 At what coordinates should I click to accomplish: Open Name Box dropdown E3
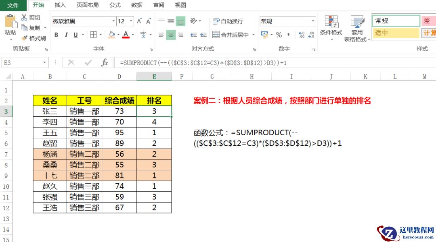click(x=44, y=63)
